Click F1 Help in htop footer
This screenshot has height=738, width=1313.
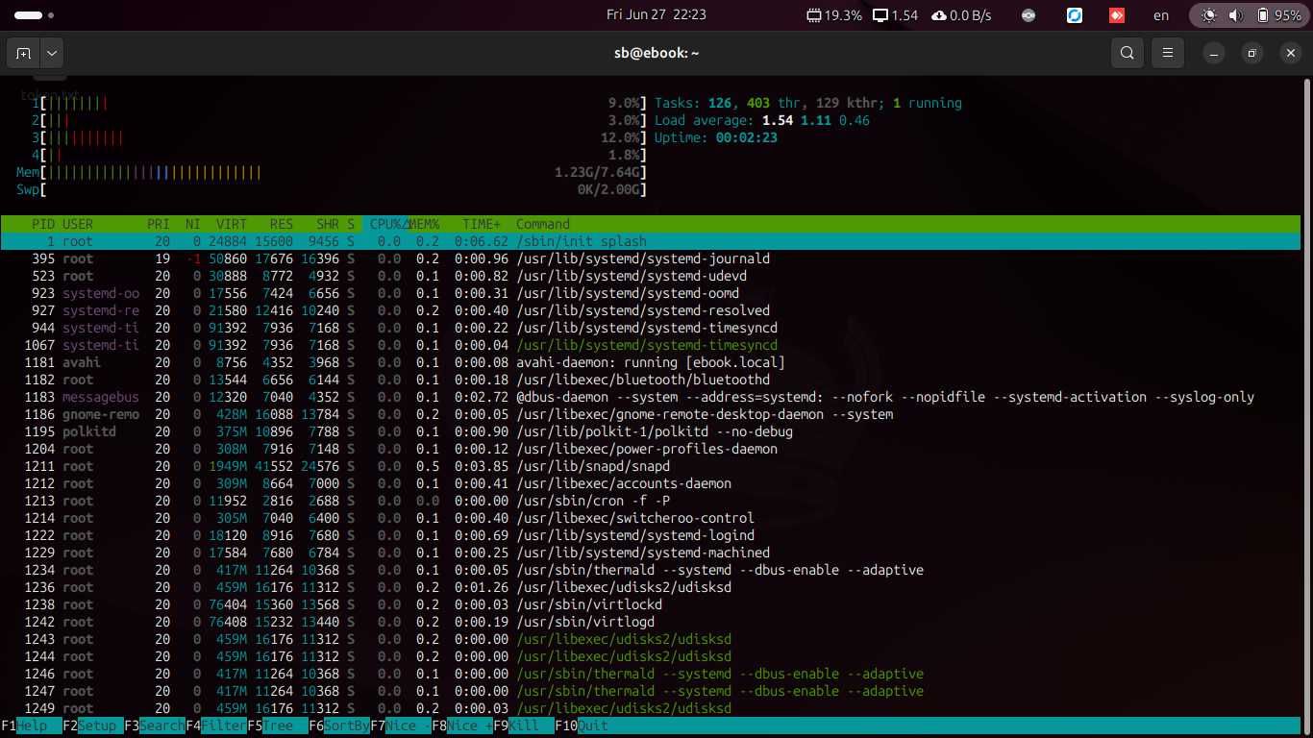[32, 726]
